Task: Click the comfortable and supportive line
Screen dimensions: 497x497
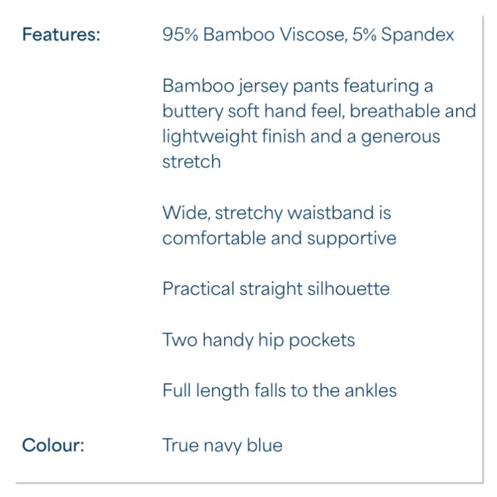Action: [279, 239]
